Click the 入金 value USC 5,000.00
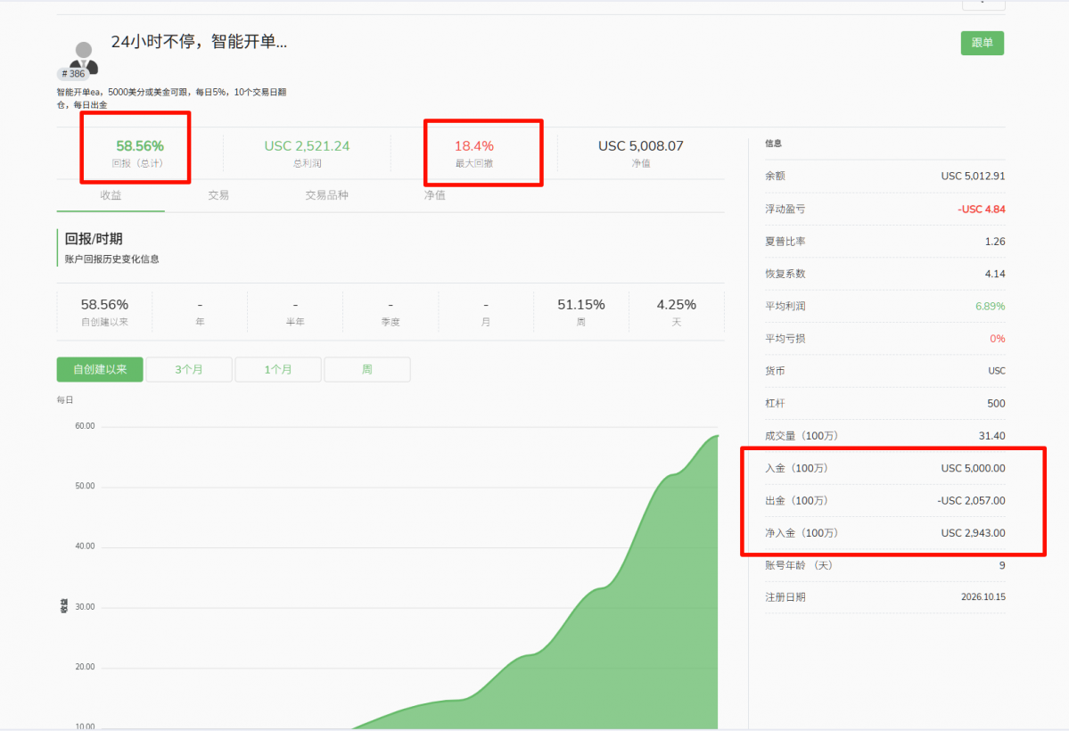The width and height of the screenshot is (1069, 731). tap(973, 469)
